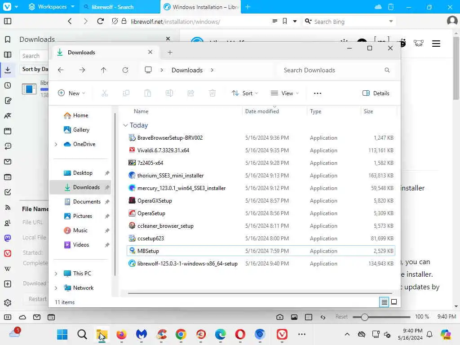Open the View dropdown in Explorer
This screenshot has height=345, width=460.
pos(284,93)
